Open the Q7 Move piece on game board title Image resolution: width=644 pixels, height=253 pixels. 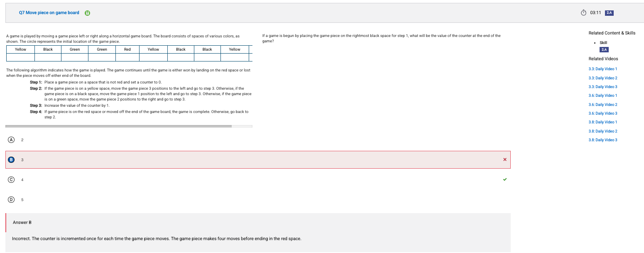(49, 13)
